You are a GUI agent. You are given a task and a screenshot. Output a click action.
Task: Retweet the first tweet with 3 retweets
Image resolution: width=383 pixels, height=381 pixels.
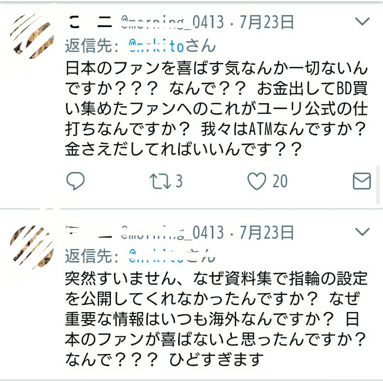160,182
